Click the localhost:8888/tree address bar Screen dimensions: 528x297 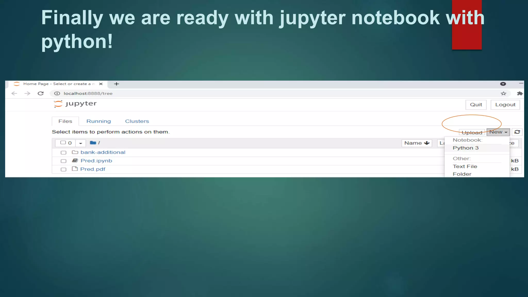[280, 93]
